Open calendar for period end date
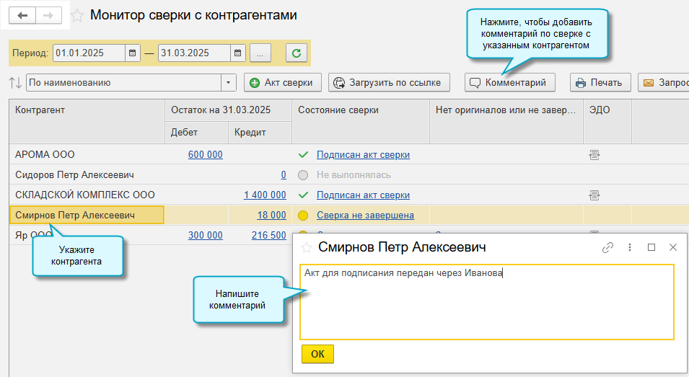 [x=237, y=53]
